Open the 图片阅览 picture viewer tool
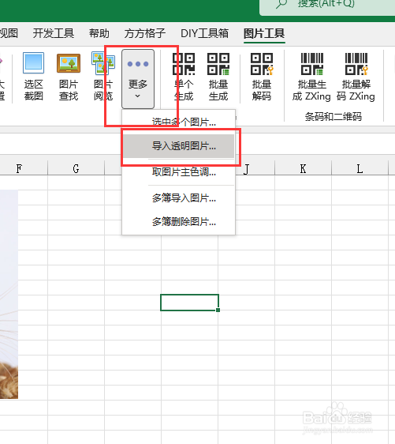The width and height of the screenshot is (395, 444). tap(103, 77)
